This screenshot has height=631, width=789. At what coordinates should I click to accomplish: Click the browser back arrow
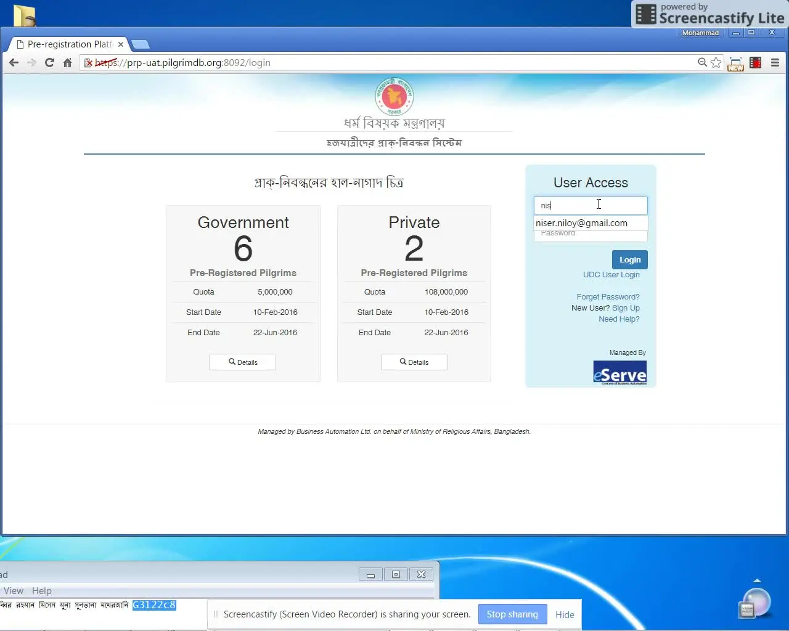click(14, 62)
